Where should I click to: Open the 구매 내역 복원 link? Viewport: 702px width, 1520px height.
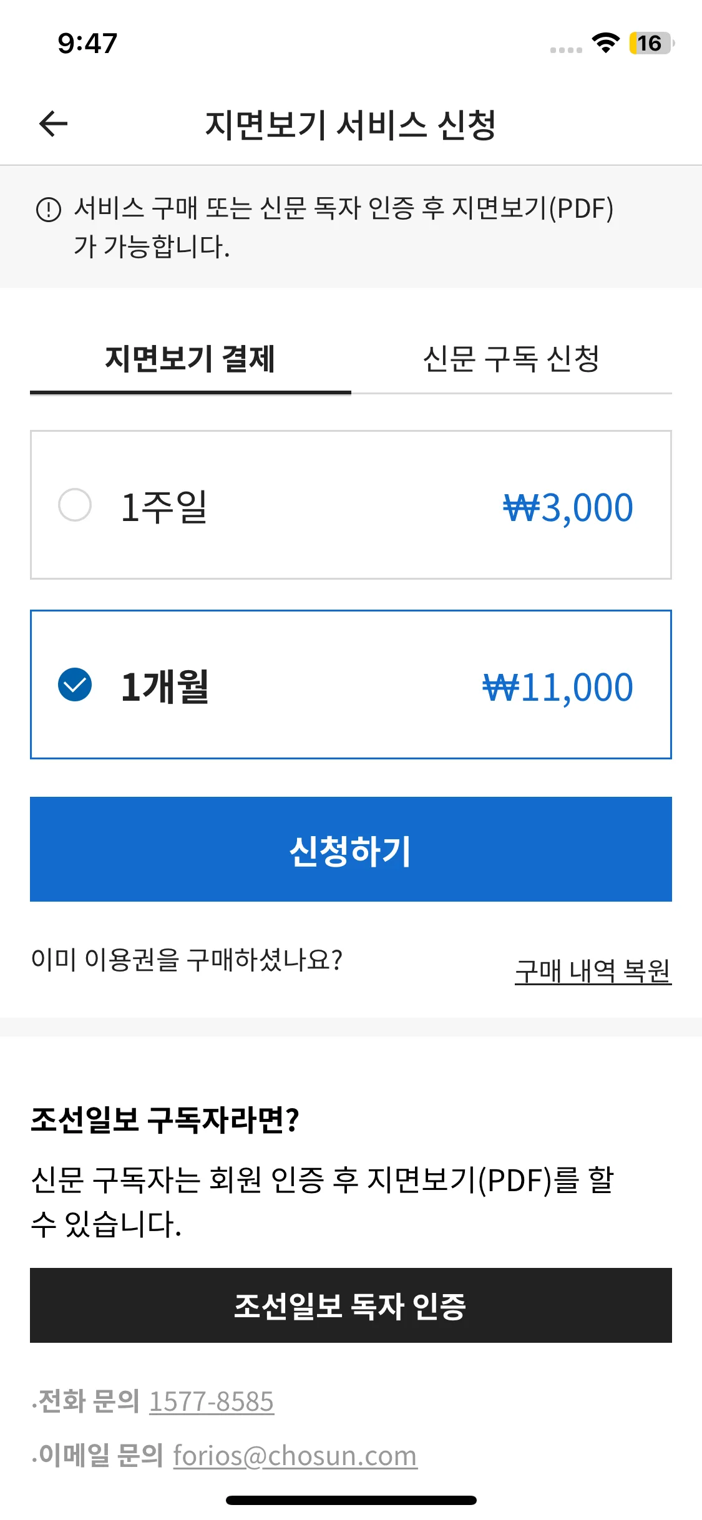tap(593, 972)
